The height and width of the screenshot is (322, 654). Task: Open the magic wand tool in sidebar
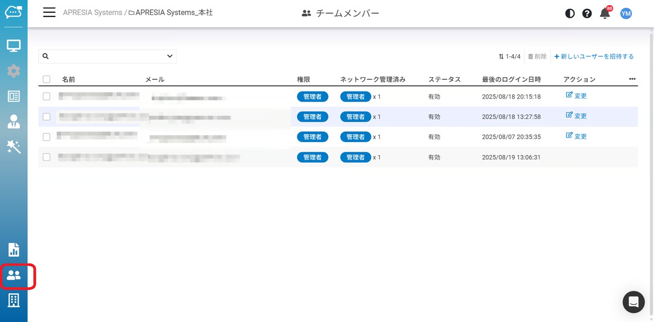click(14, 147)
